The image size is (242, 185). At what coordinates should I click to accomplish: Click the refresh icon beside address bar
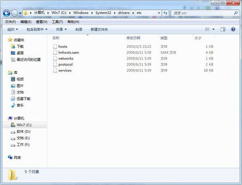point(165,13)
